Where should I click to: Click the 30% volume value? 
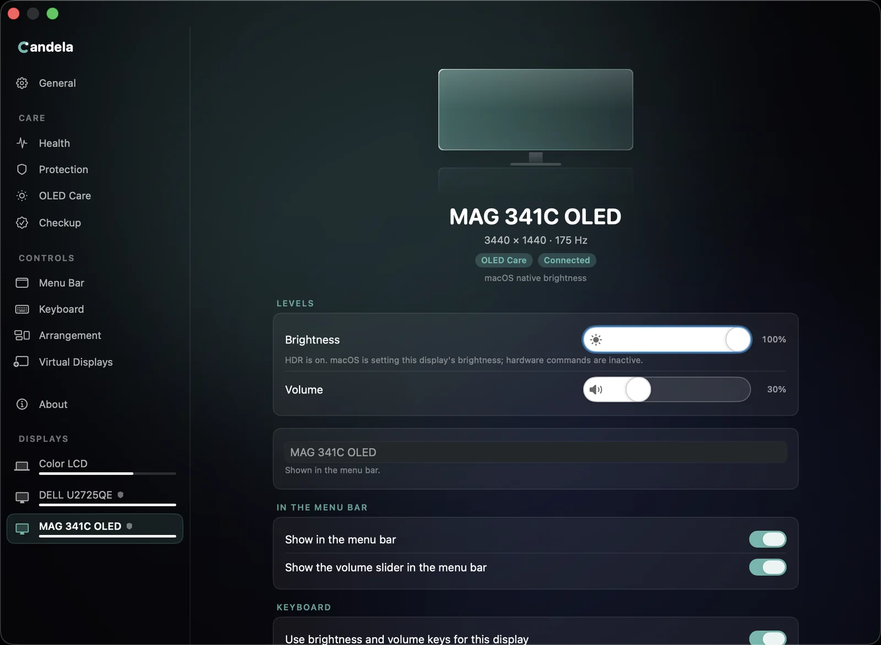pos(776,390)
